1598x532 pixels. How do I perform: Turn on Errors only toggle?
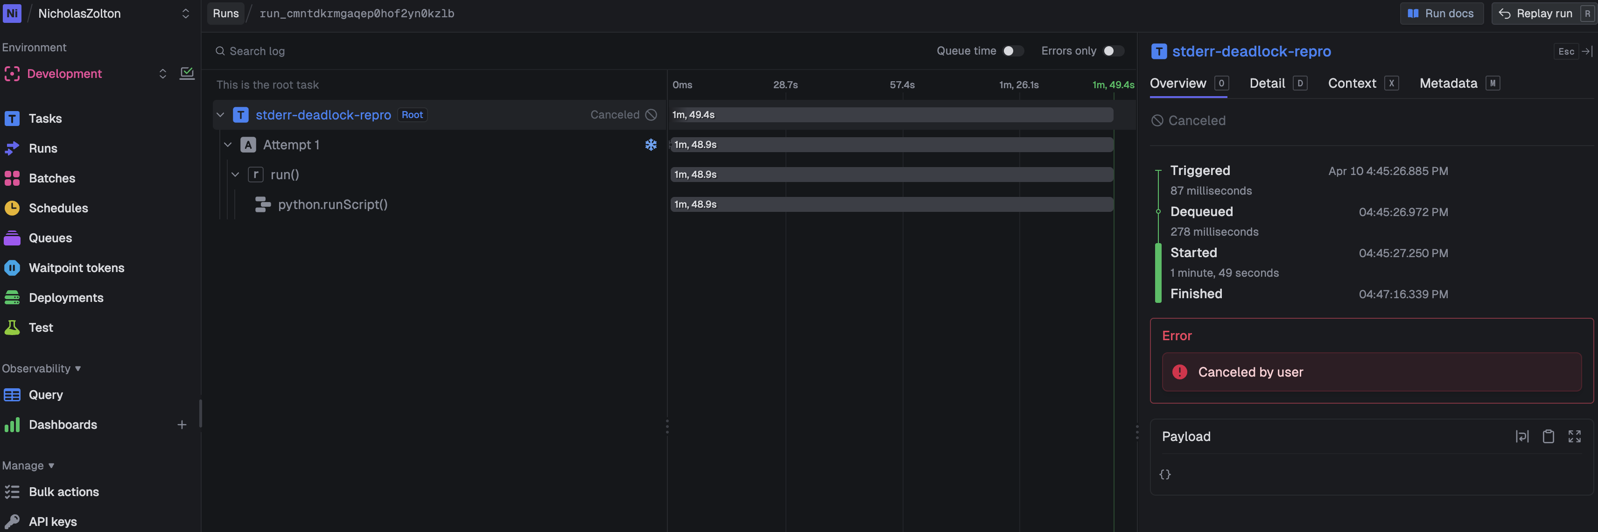pos(1113,51)
